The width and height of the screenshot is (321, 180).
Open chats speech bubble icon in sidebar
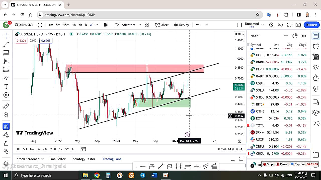pyautogui.click(x=316, y=102)
